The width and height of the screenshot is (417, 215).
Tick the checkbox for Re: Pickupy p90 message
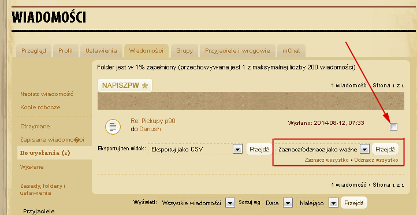[x=393, y=127]
